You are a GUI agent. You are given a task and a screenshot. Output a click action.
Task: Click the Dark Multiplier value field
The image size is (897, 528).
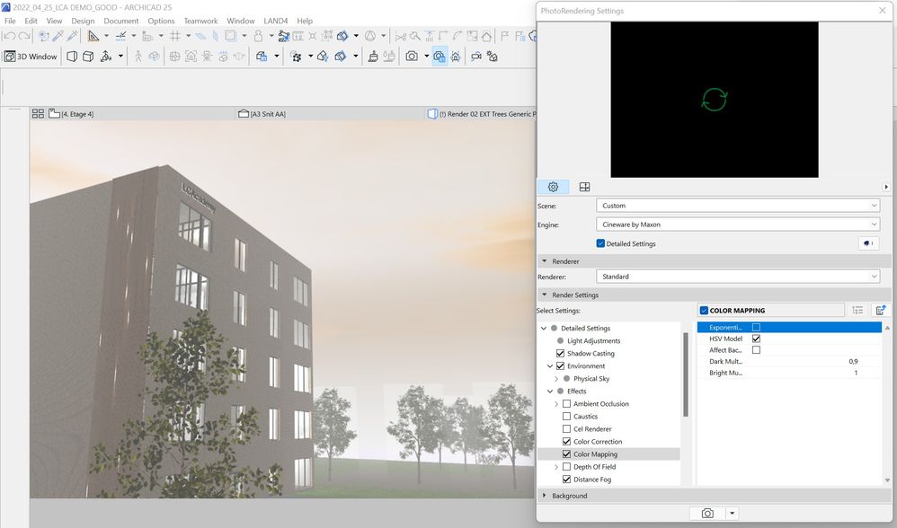[x=852, y=361]
